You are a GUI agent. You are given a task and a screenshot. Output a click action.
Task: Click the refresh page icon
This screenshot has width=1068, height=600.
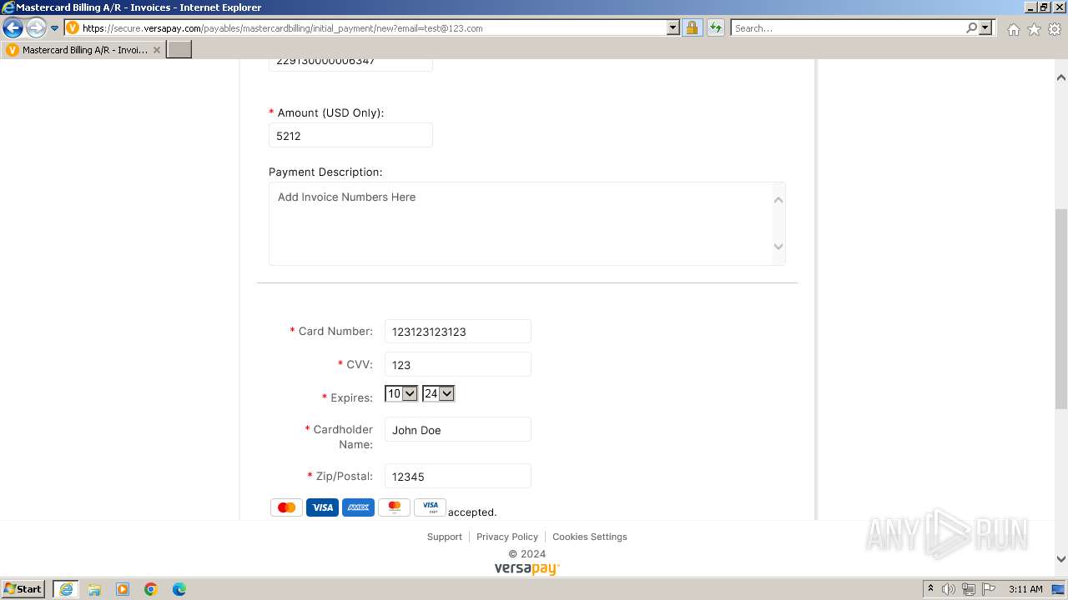pyautogui.click(x=716, y=28)
